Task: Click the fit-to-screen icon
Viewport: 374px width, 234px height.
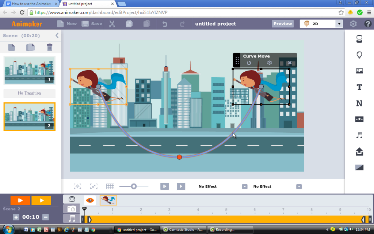Action: (94, 186)
